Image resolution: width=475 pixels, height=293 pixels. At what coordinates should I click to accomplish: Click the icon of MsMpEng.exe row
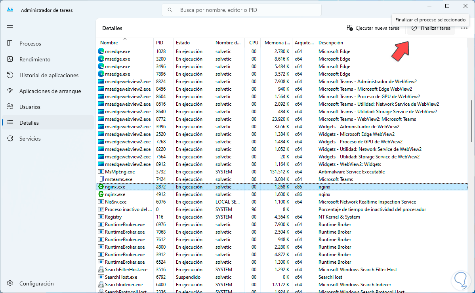click(101, 171)
